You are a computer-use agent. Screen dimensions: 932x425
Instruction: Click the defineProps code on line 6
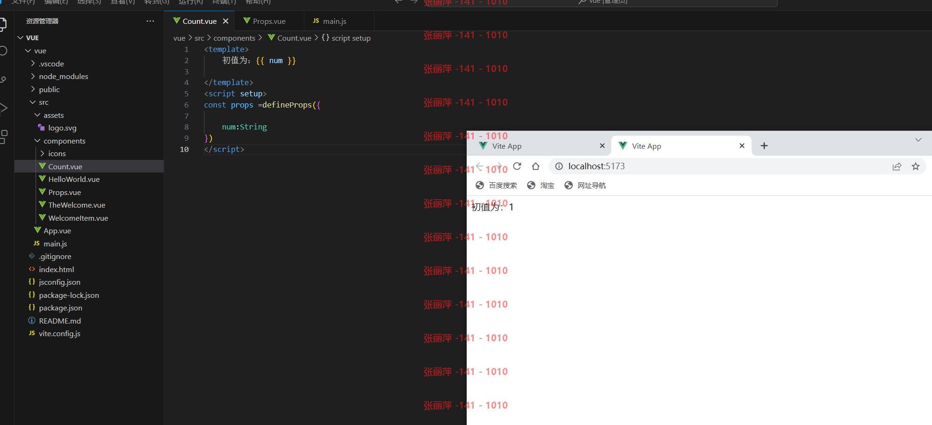click(x=287, y=105)
